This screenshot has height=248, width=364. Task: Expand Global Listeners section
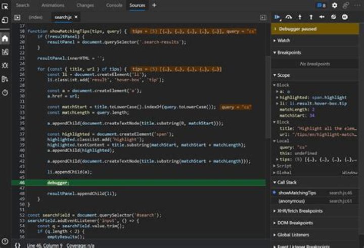(x=315, y=235)
